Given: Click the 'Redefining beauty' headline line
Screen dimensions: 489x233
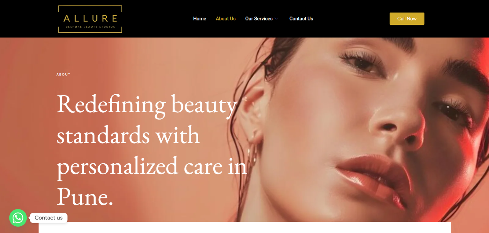Looking at the screenshot, I should coord(147,105).
